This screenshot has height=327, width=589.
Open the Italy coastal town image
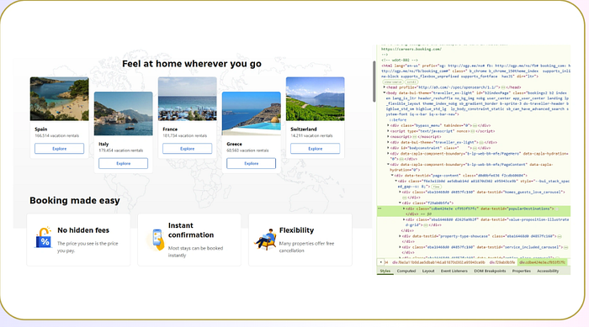coord(123,113)
